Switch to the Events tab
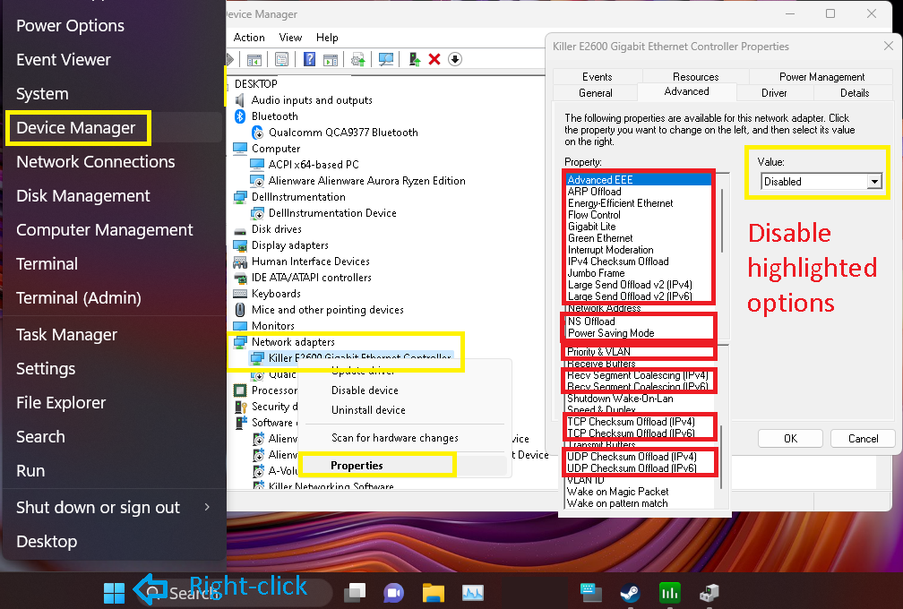This screenshot has height=609, width=903. tap(598, 76)
